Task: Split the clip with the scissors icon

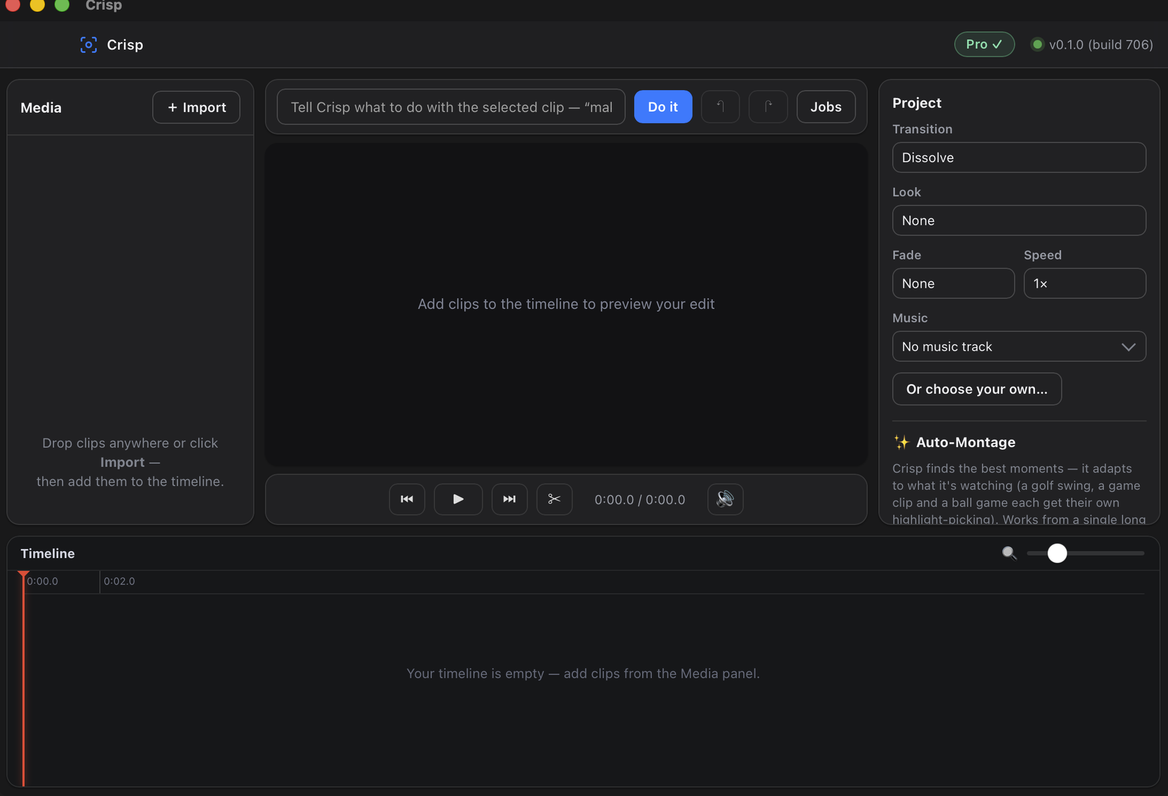Action: (554, 499)
